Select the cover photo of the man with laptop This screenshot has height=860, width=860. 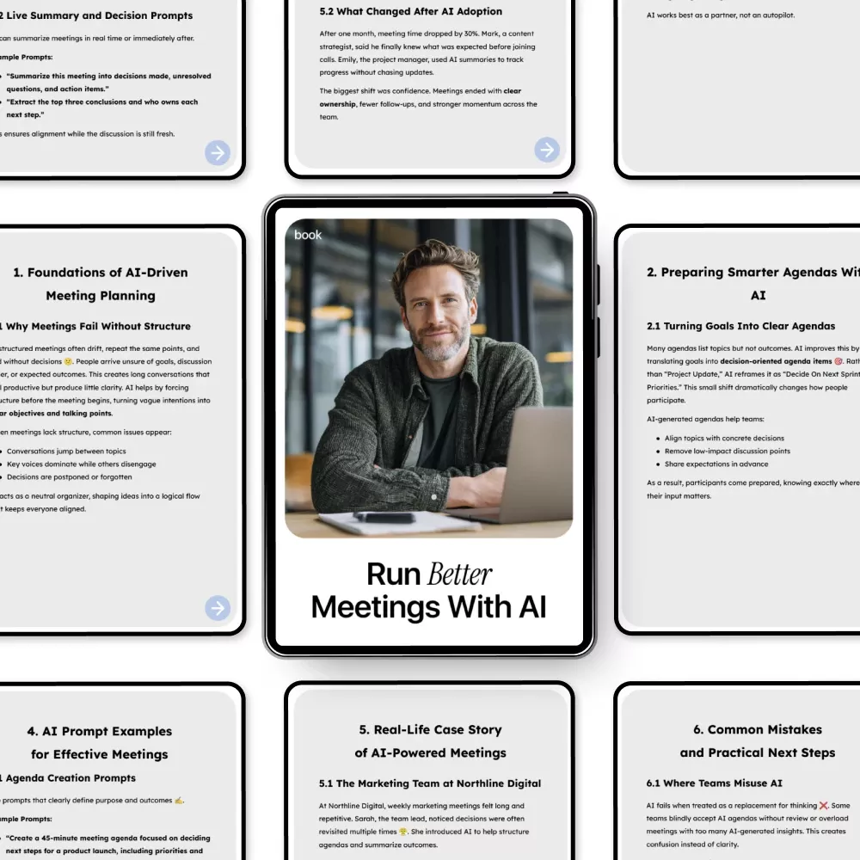click(x=428, y=378)
